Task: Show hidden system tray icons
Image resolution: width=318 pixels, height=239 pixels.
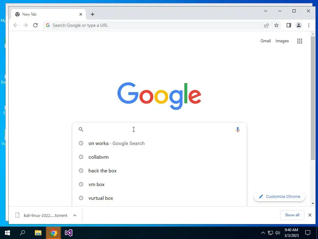Action: (x=263, y=233)
